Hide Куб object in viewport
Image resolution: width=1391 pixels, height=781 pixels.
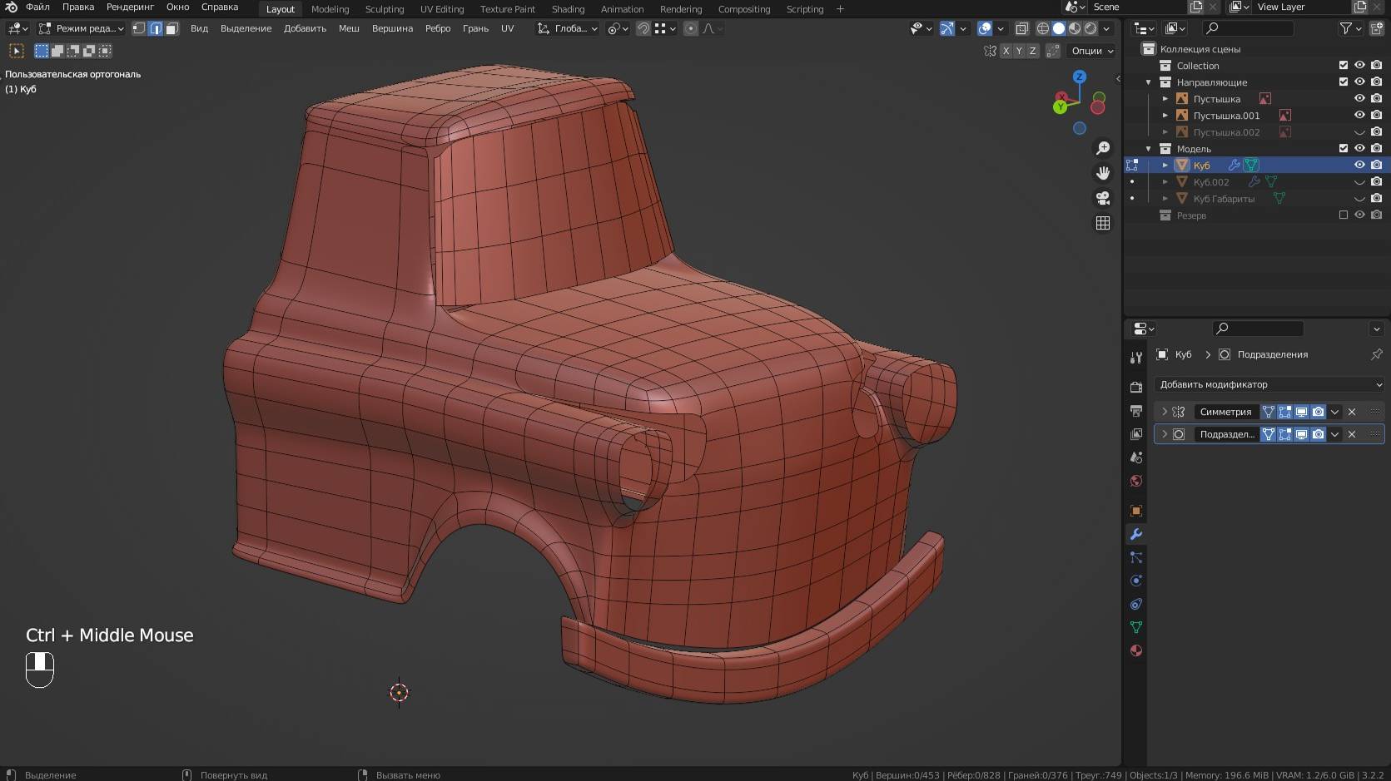[x=1359, y=165]
